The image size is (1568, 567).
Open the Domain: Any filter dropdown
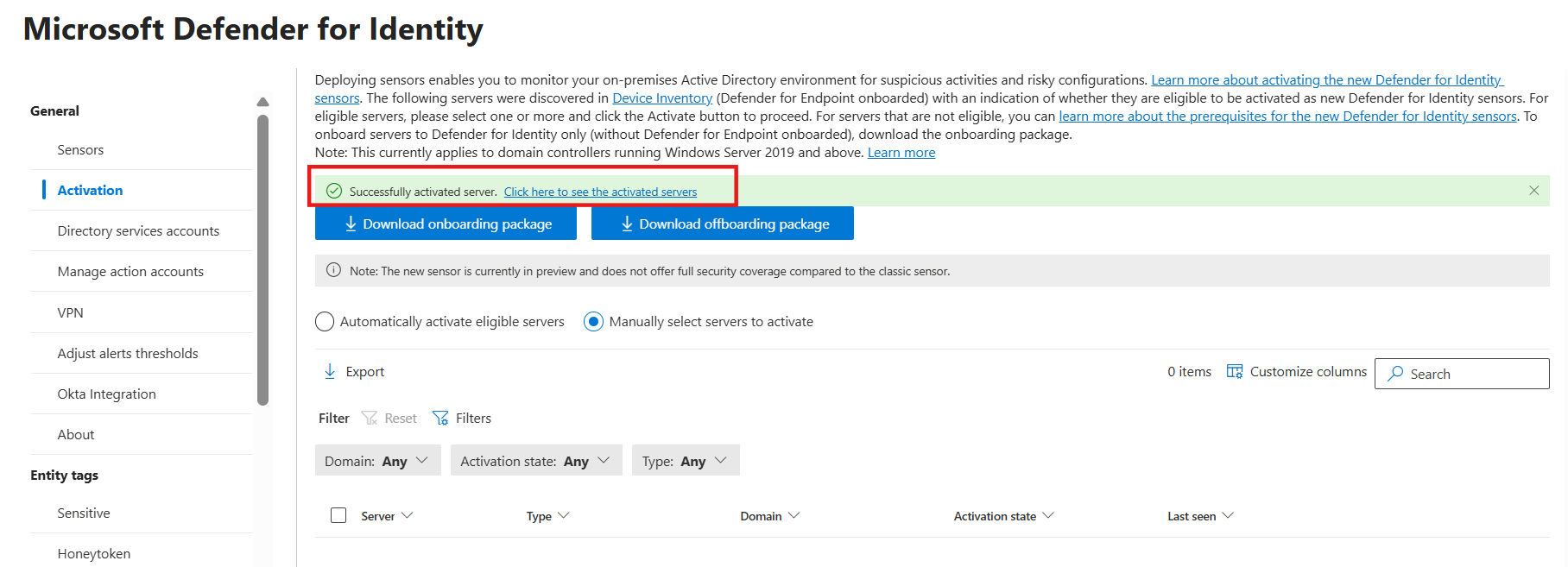[378, 460]
